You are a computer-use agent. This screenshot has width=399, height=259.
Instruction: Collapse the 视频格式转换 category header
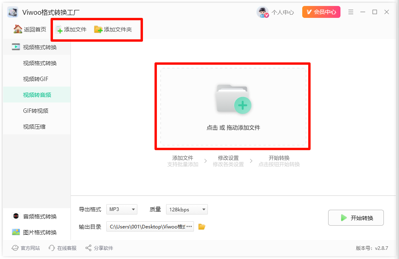pyautogui.click(x=37, y=47)
